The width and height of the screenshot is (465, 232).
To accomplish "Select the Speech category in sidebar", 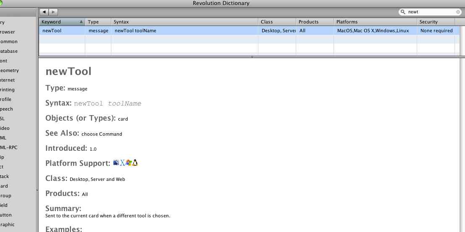I will (x=6, y=109).
